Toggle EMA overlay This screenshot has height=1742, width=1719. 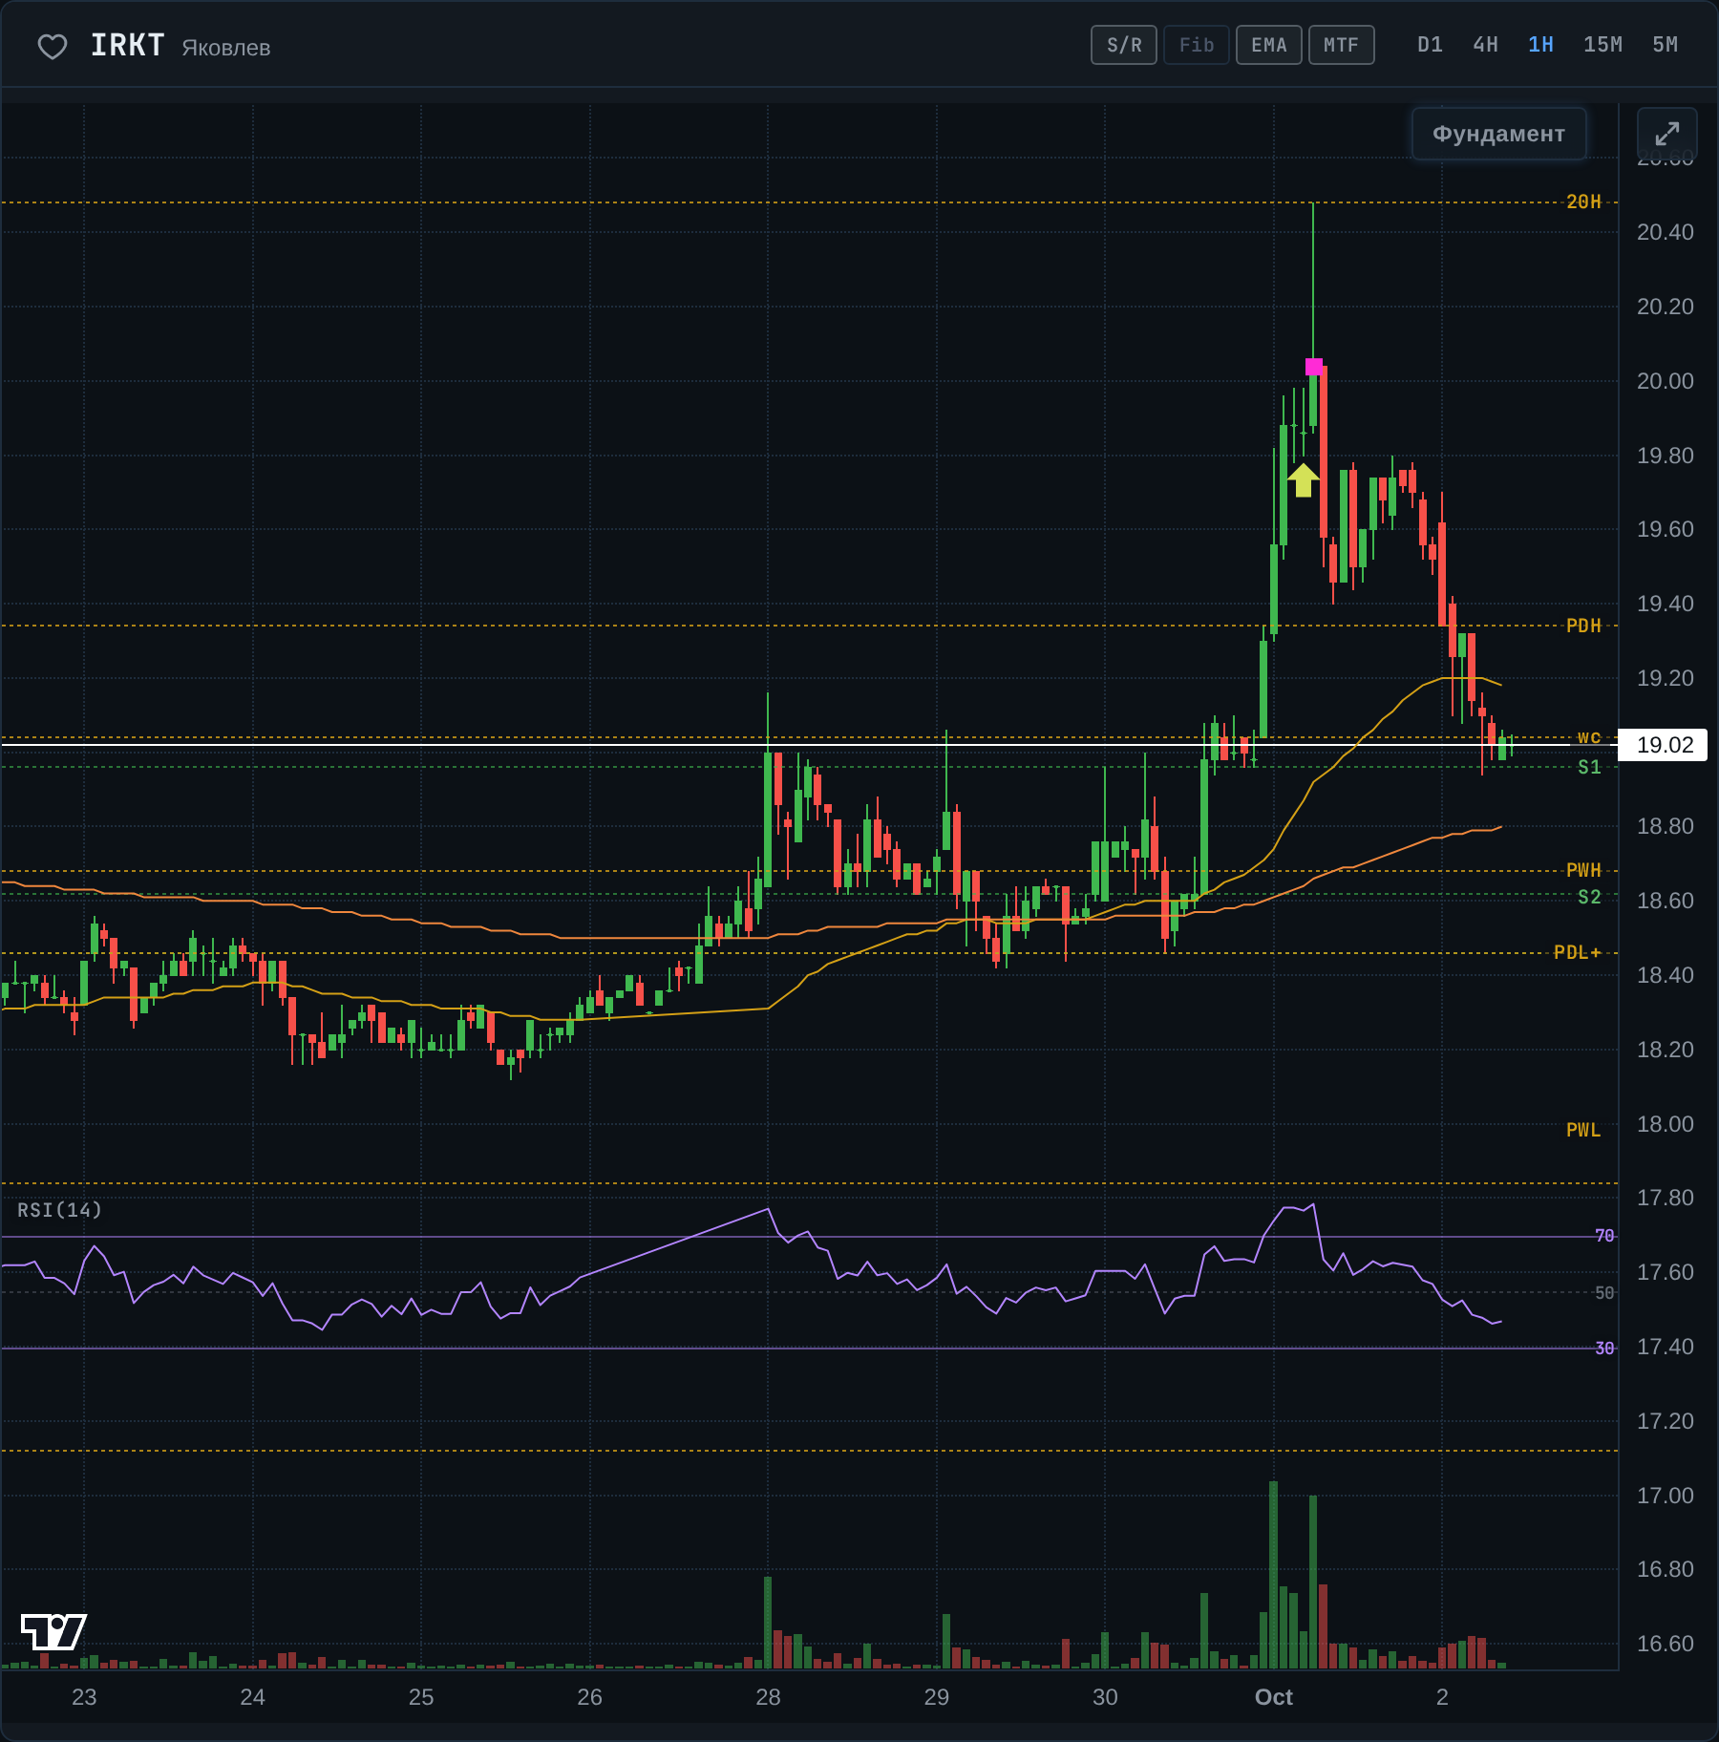[1269, 45]
